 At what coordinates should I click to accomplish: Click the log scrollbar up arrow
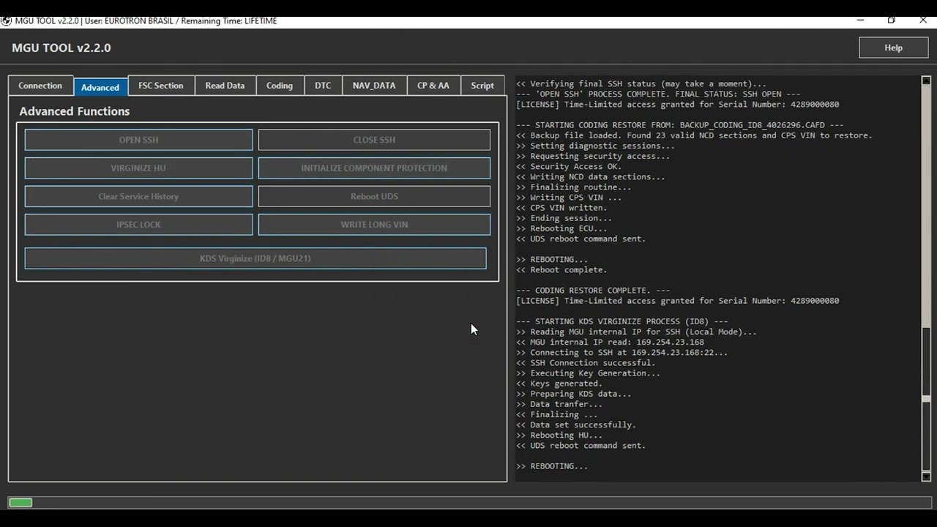[x=926, y=81]
